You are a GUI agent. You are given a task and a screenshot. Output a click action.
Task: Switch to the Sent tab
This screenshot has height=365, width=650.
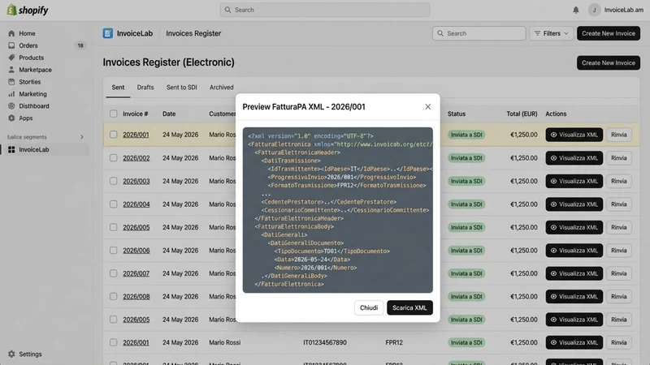(118, 88)
